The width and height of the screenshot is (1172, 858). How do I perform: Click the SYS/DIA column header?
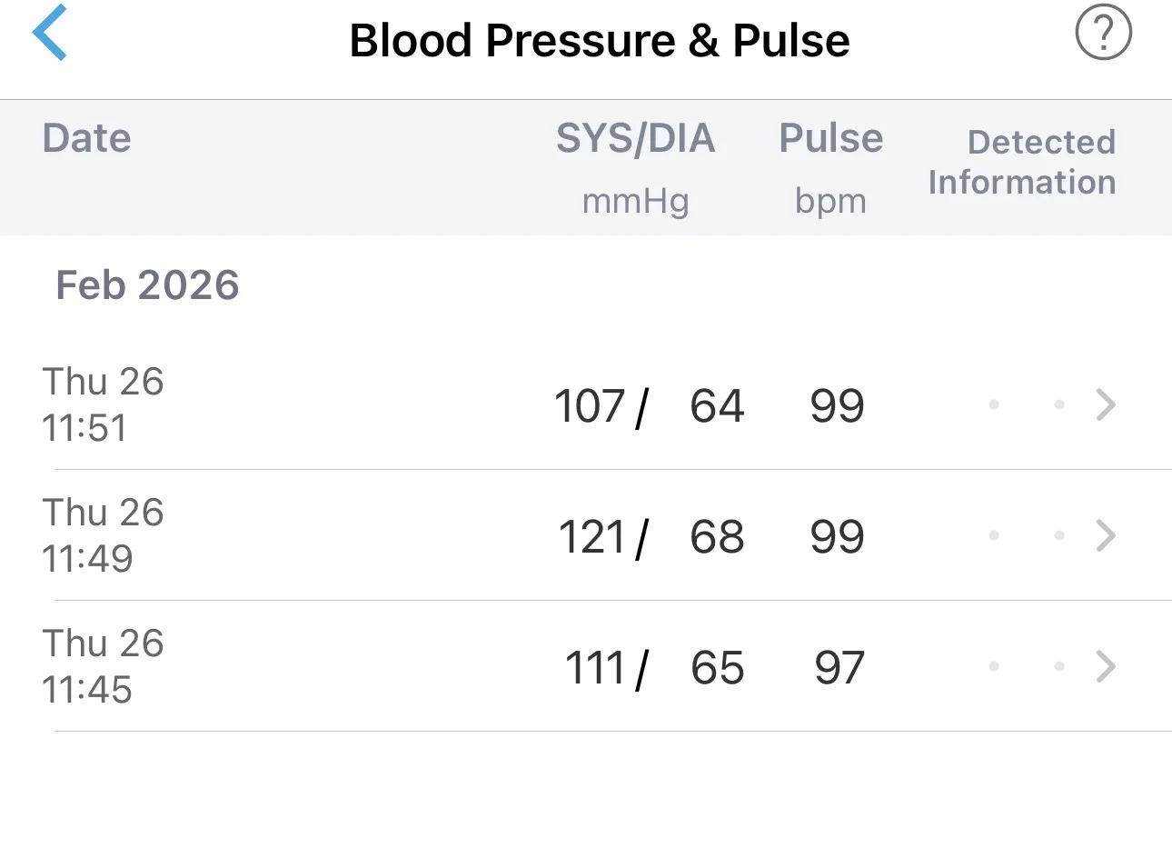pos(636,139)
